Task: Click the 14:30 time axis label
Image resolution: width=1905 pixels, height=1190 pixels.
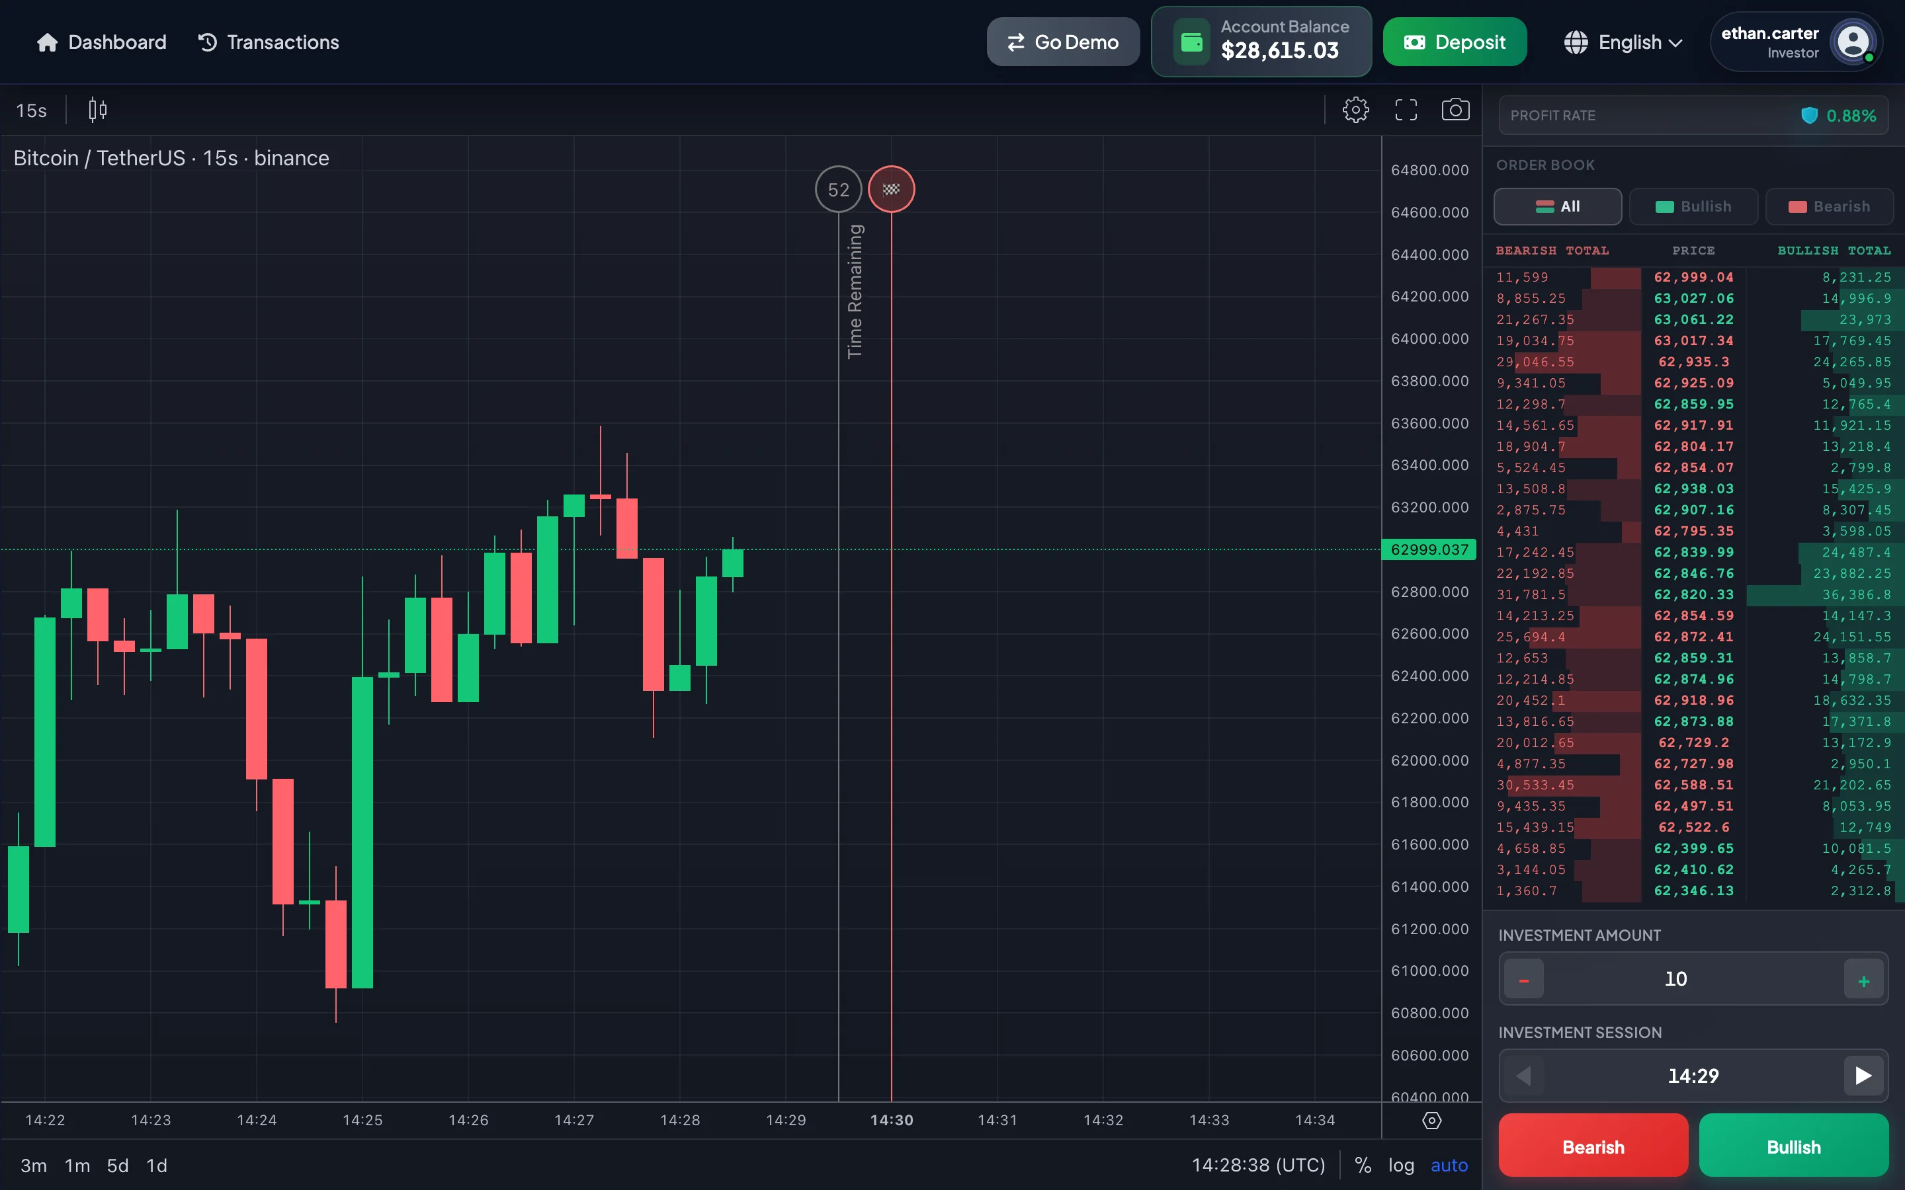Action: coord(891,1120)
